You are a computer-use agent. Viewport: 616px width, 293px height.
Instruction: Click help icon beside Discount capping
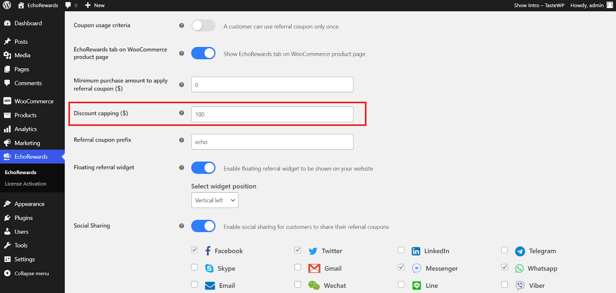[x=182, y=113]
